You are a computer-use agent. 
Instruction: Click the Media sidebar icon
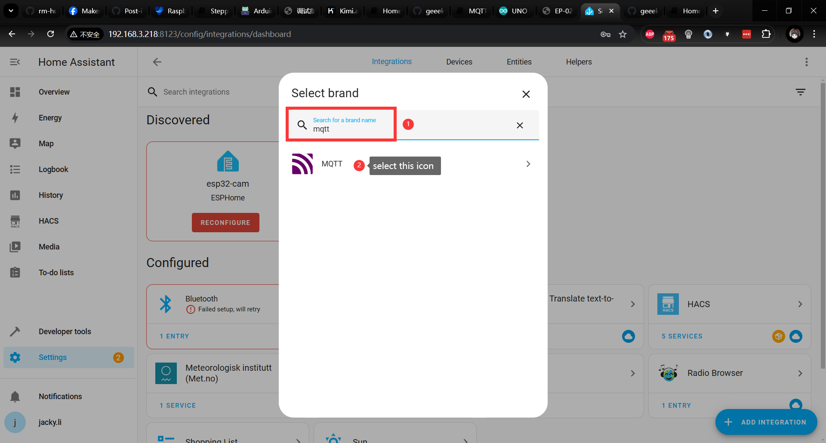[15, 247]
